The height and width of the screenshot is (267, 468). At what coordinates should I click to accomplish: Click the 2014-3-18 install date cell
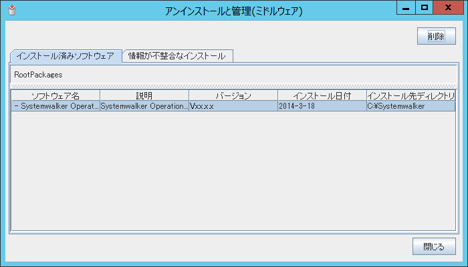pyautogui.click(x=322, y=106)
